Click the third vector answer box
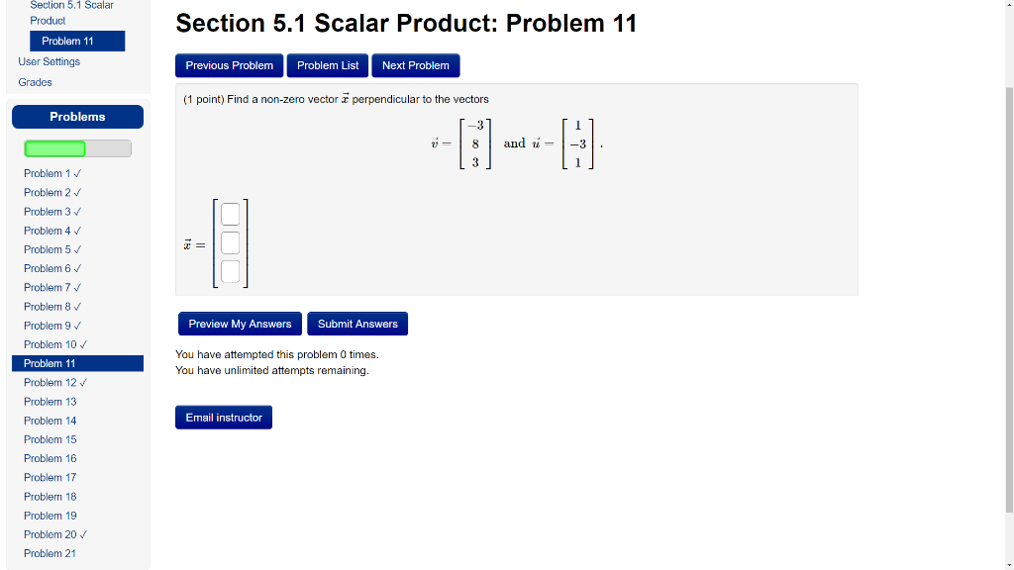Screen dimensions: 1014x570 pyautogui.click(x=230, y=271)
